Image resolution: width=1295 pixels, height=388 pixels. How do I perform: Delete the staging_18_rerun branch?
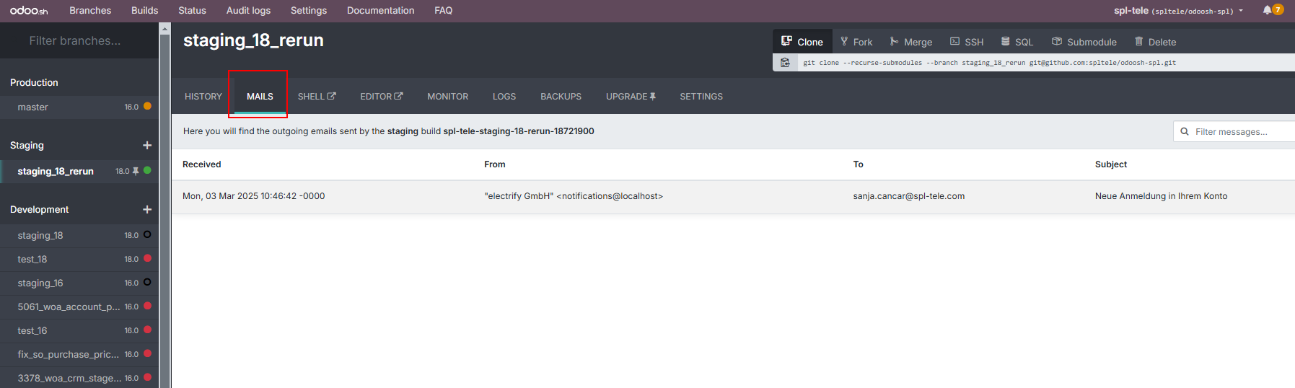click(1155, 42)
